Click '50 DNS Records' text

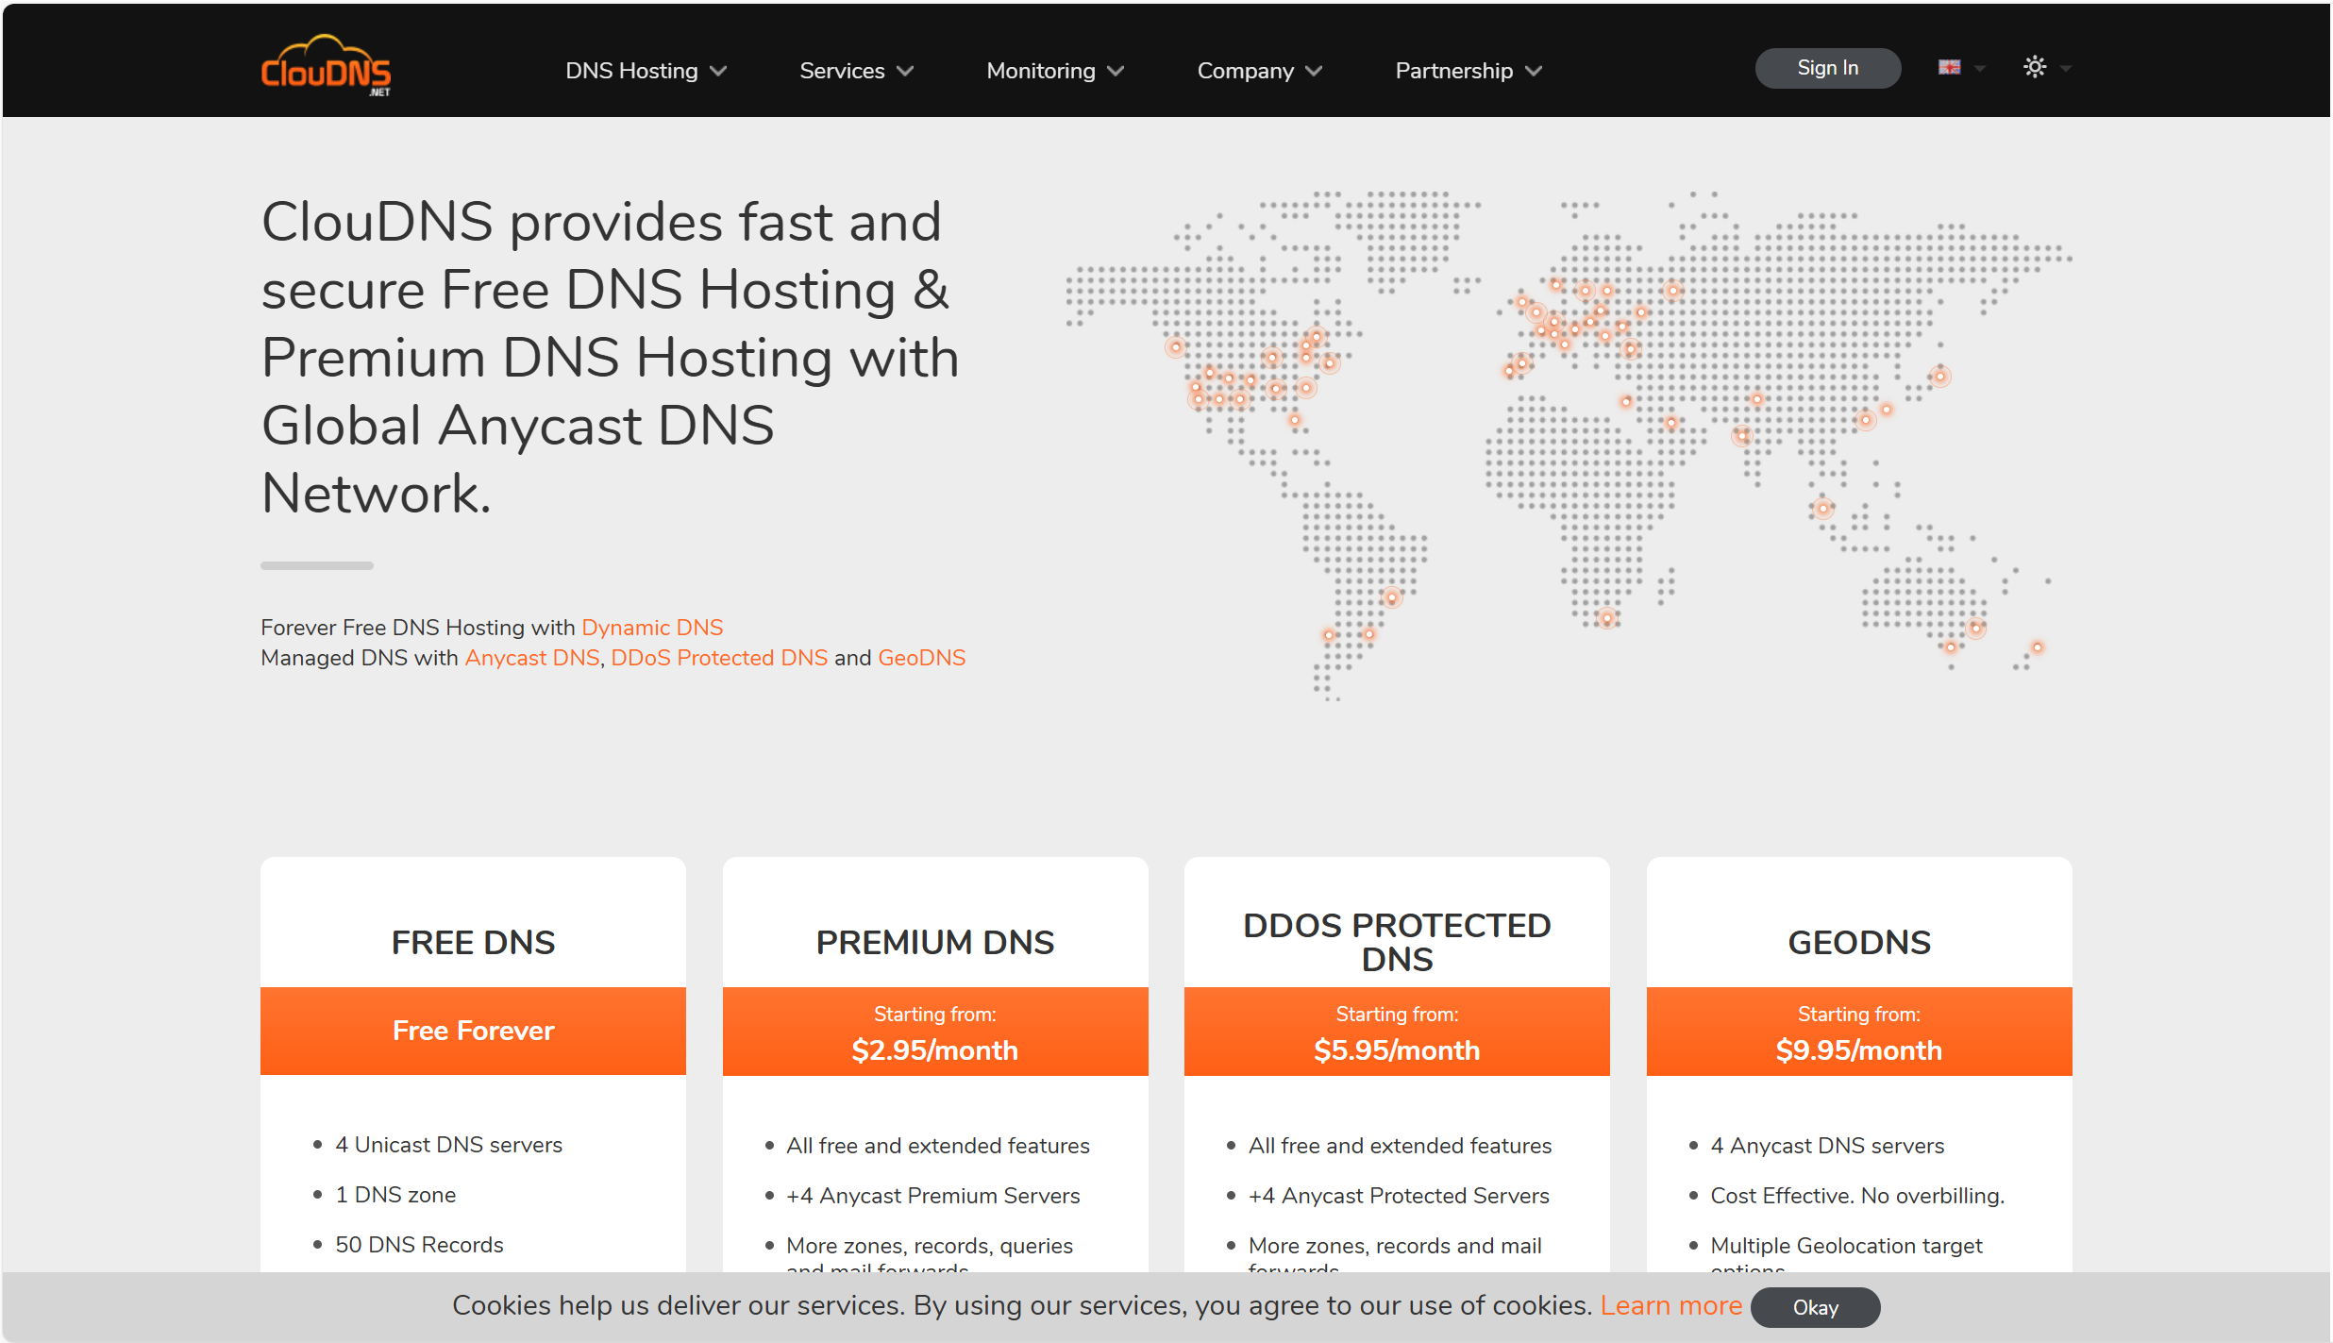point(419,1245)
